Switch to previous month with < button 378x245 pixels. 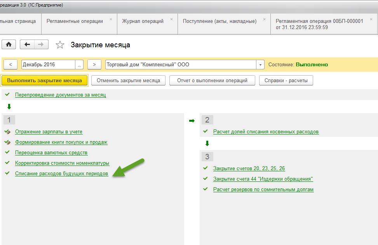(10, 64)
